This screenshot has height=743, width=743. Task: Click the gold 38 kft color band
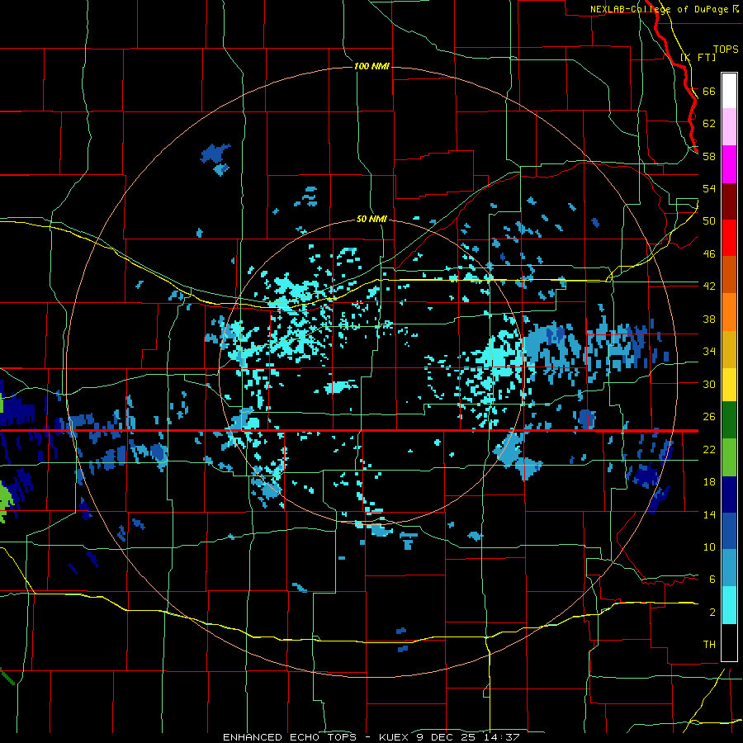[729, 349]
